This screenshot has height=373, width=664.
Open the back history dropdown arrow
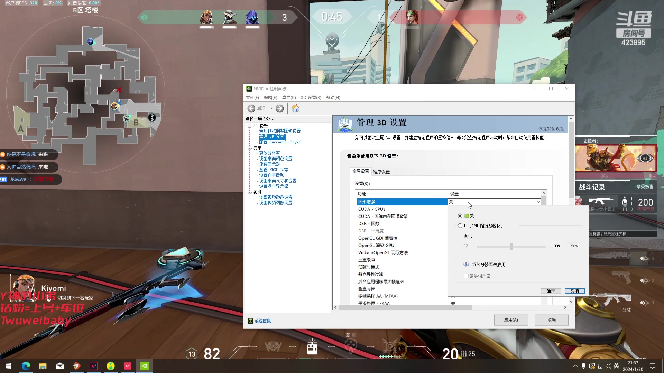click(271, 108)
